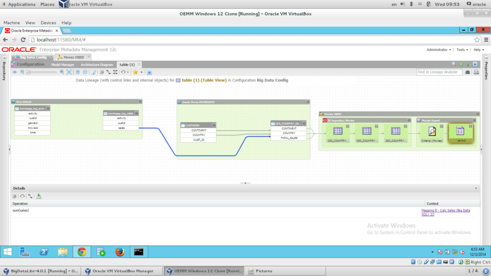
Task: Open the Architecture Diagram tab
Action: 97,65
